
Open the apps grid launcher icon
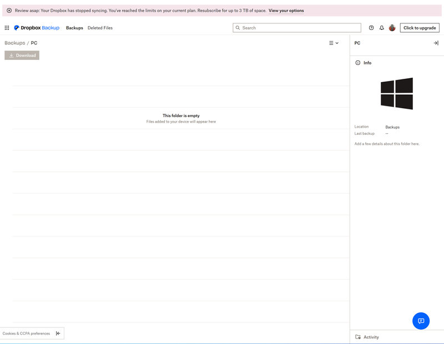[x=7, y=28]
